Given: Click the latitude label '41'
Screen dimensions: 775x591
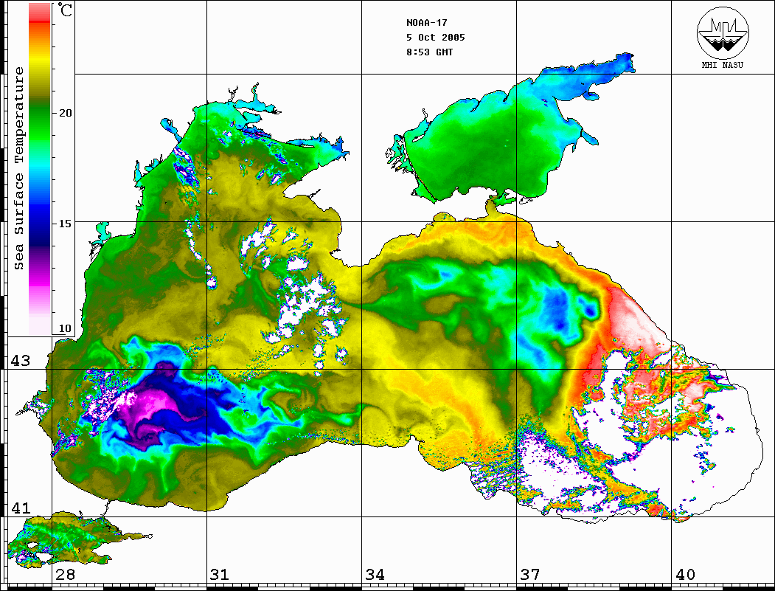Looking at the screenshot, I should 21,508.
